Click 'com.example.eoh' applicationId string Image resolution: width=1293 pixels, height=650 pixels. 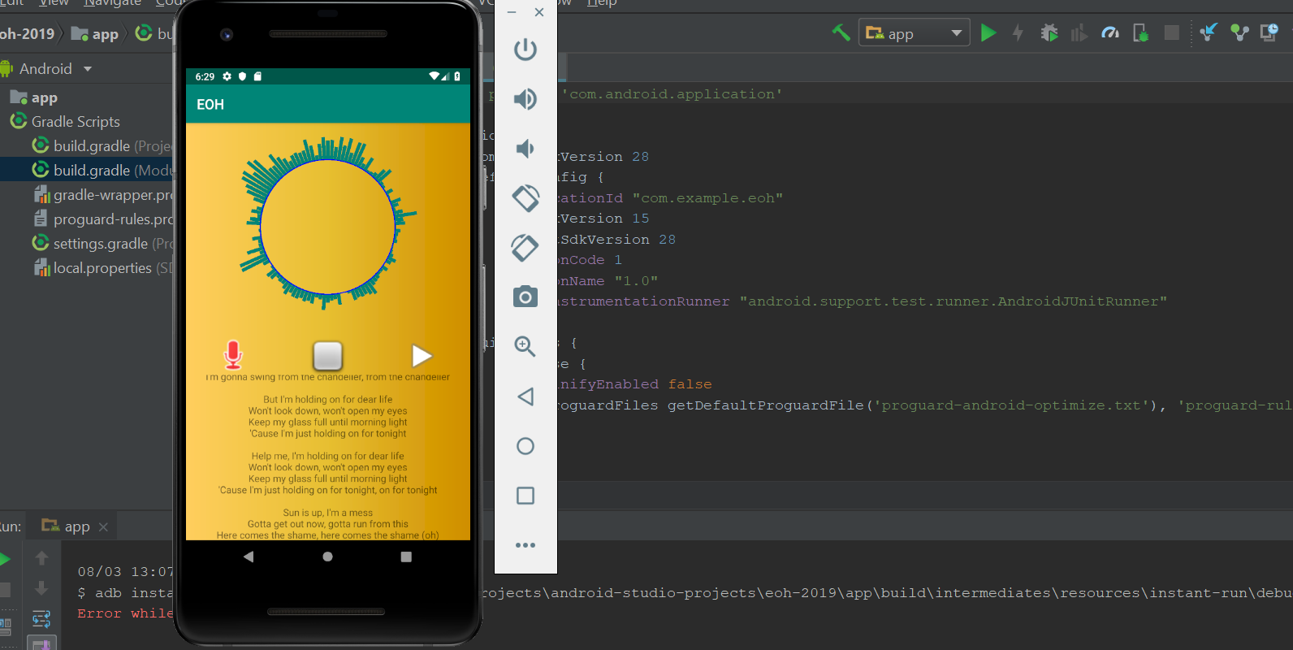[x=707, y=198]
